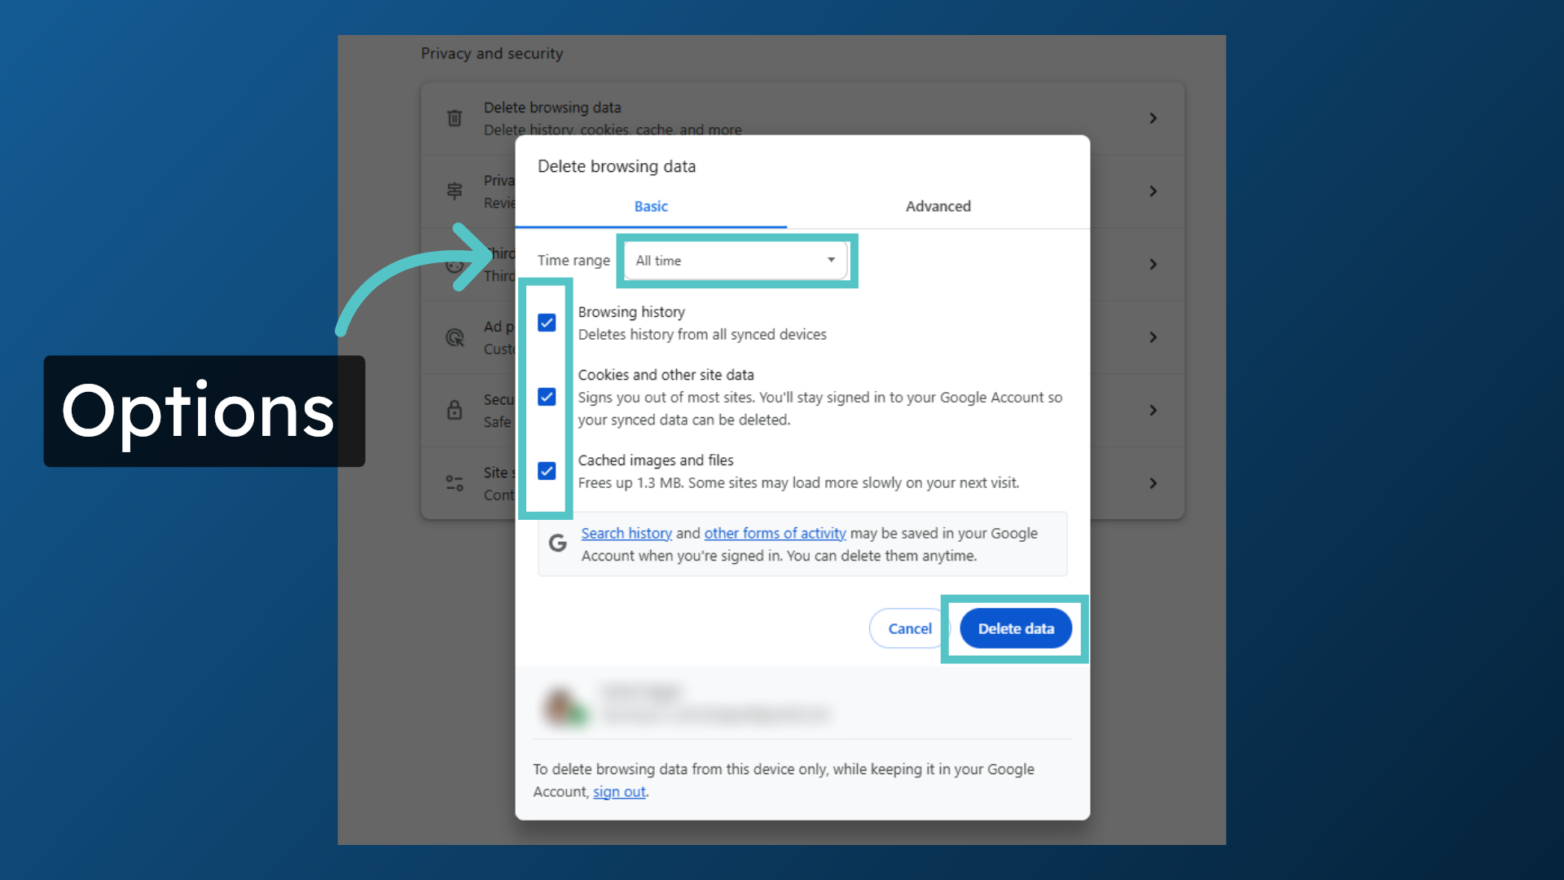Expand the Security row chevron
Screen dimensions: 1564x880
click(1153, 410)
